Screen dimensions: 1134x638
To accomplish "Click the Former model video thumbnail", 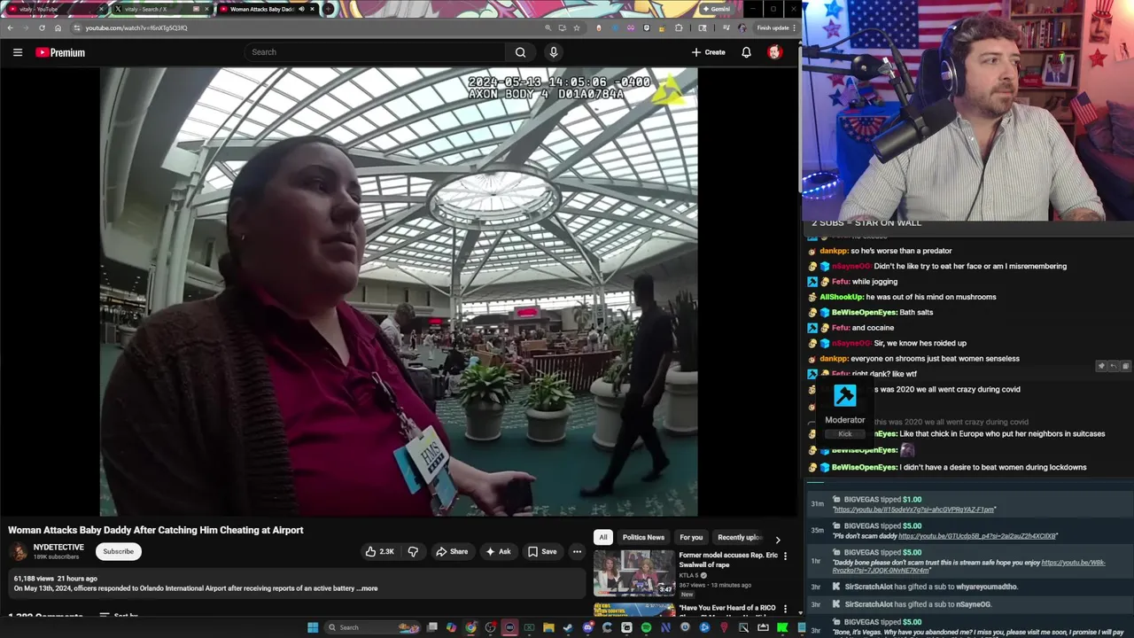I will (633, 573).
